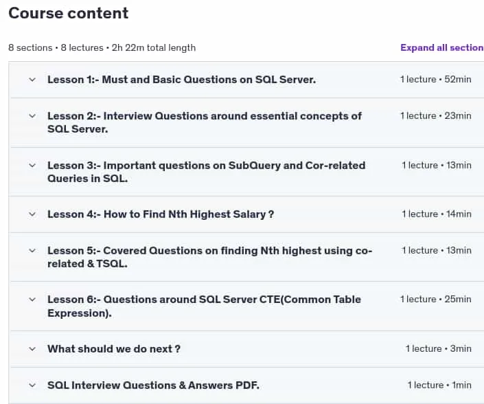Expand Lesson 5 chevron arrow
The height and width of the screenshot is (404, 484).
32,251
